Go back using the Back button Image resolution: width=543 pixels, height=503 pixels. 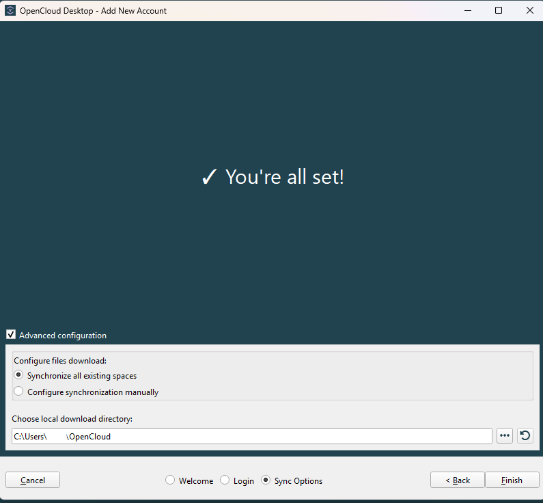pos(457,480)
